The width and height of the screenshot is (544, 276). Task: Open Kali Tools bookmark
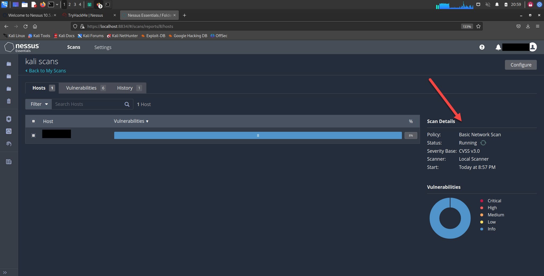click(x=39, y=36)
